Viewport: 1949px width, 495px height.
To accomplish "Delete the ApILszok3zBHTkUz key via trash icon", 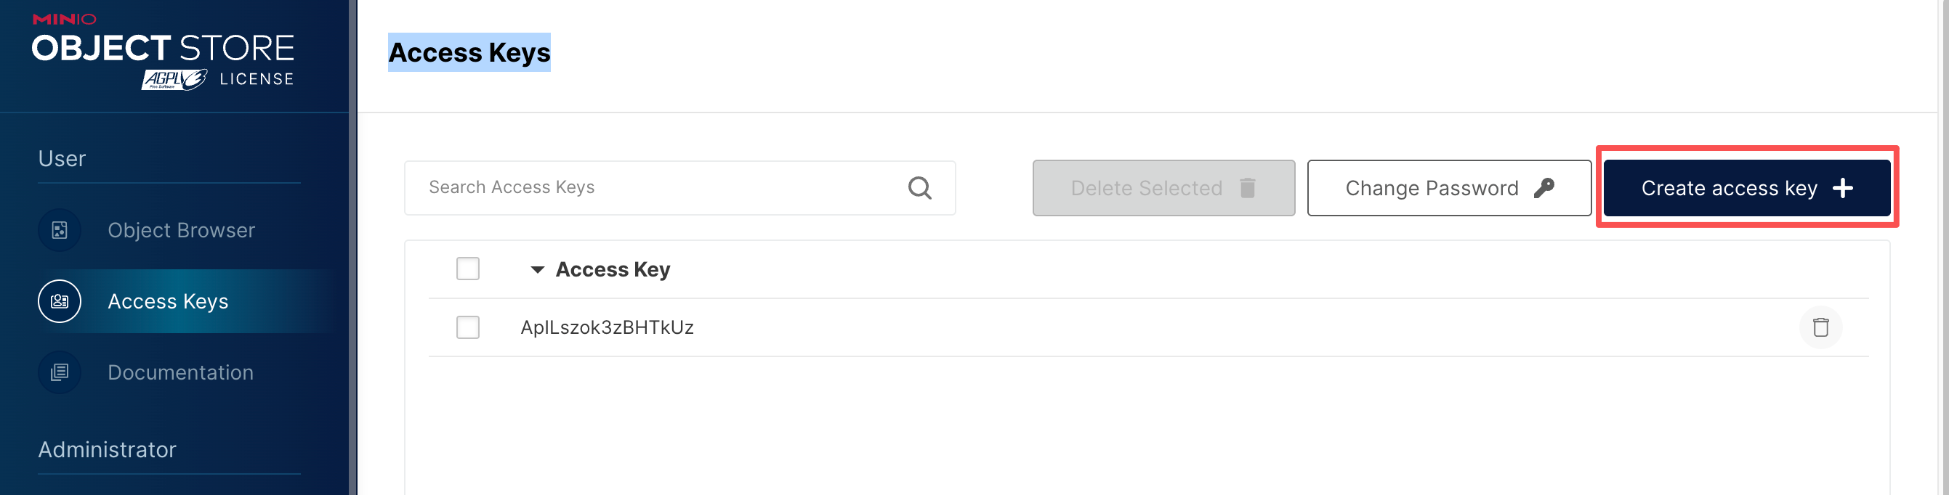I will pos(1820,327).
